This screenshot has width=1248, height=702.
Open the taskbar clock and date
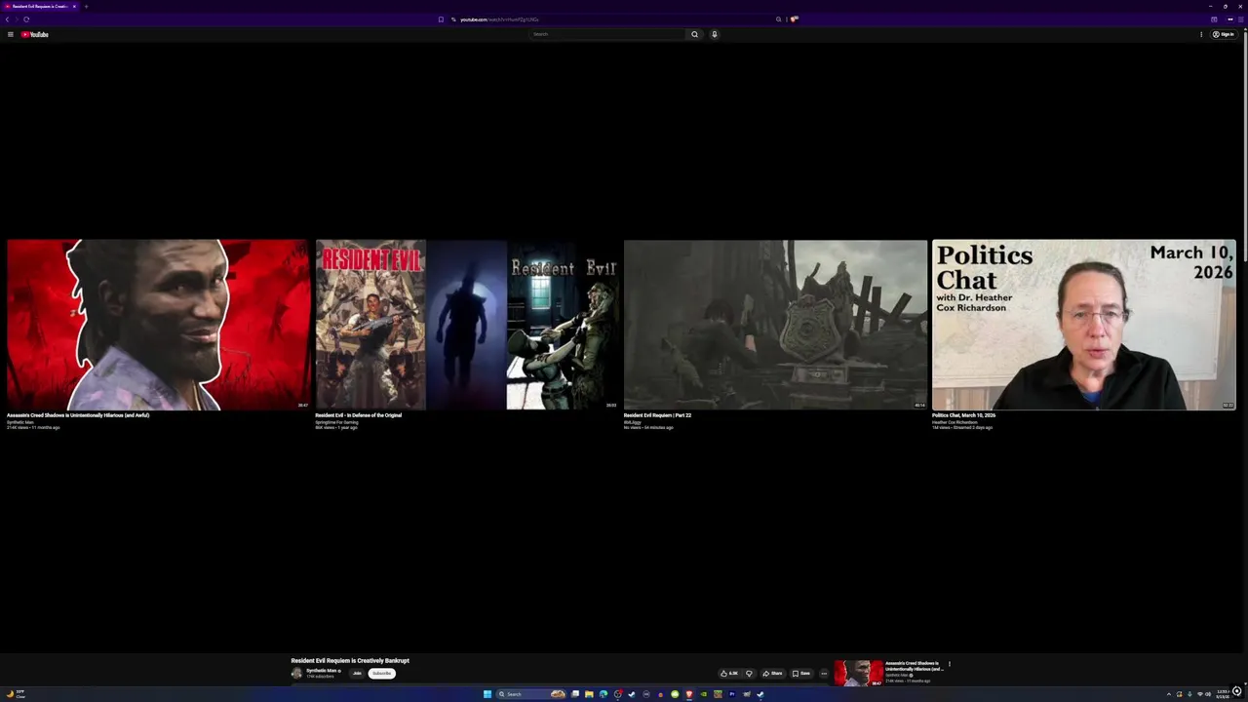click(1223, 694)
